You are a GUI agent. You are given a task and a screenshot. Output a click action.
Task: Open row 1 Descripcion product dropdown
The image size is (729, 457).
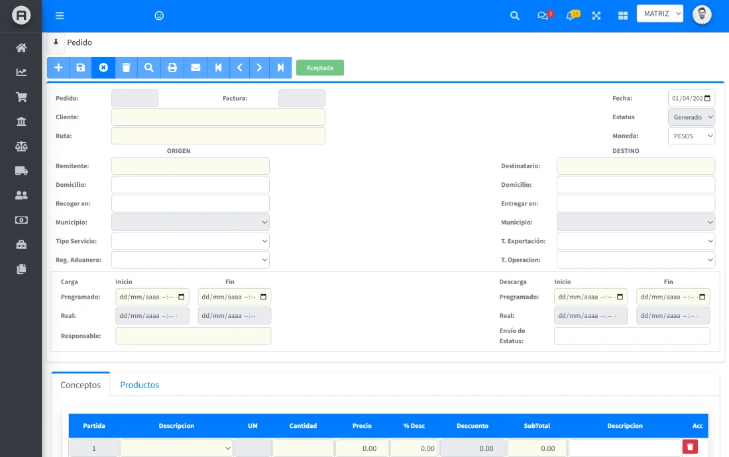click(x=177, y=448)
